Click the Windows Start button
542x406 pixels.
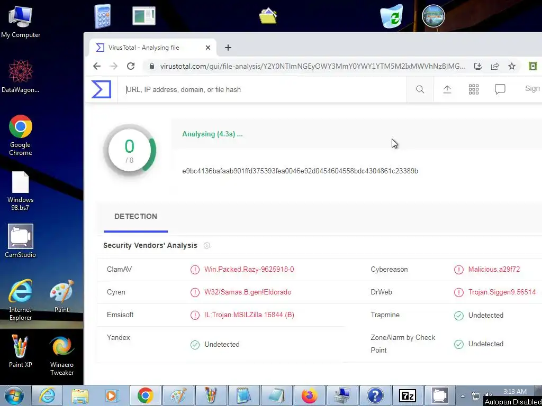tap(14, 395)
